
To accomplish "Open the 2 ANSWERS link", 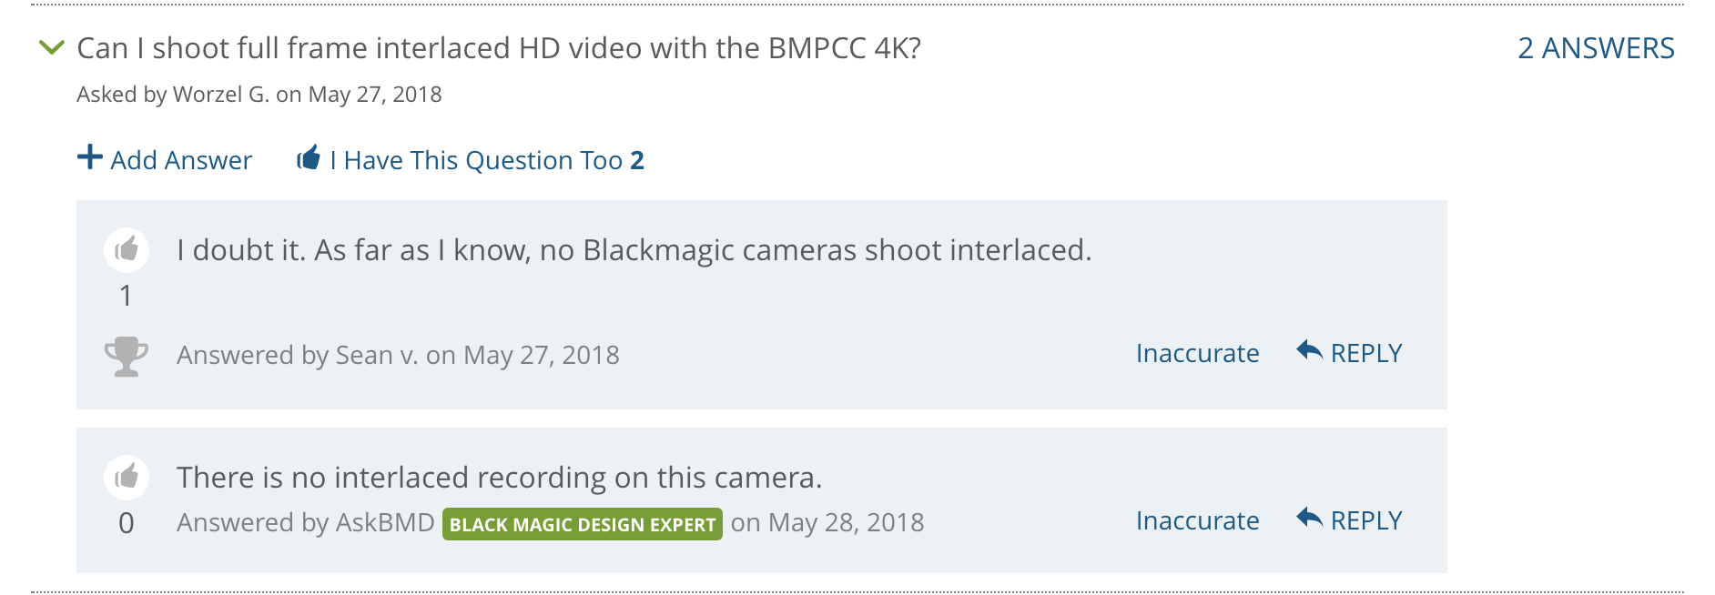I will coord(1596,48).
